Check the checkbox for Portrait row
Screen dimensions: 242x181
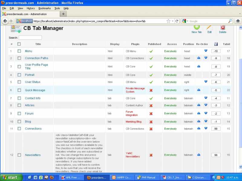pyautogui.click(x=19, y=75)
